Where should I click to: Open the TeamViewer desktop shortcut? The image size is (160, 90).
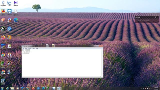tap(9, 12)
